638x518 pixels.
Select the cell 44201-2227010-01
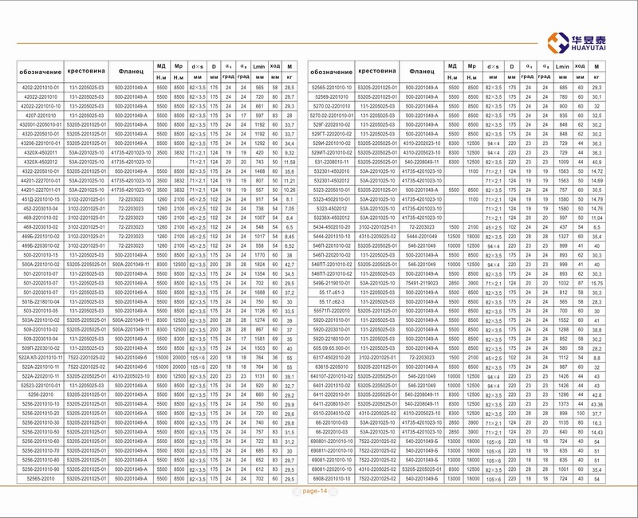click(41, 181)
